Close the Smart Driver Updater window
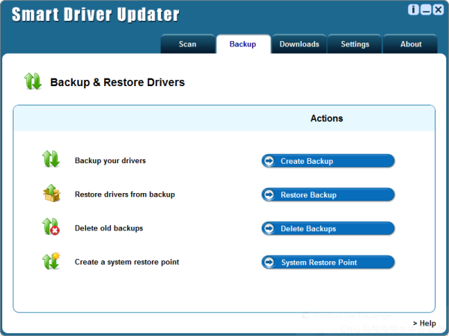This screenshot has width=449, height=336. 438,10
